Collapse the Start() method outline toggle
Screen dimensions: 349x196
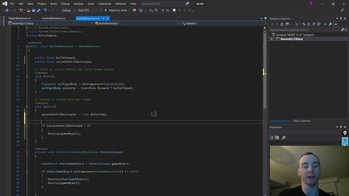point(27,76)
